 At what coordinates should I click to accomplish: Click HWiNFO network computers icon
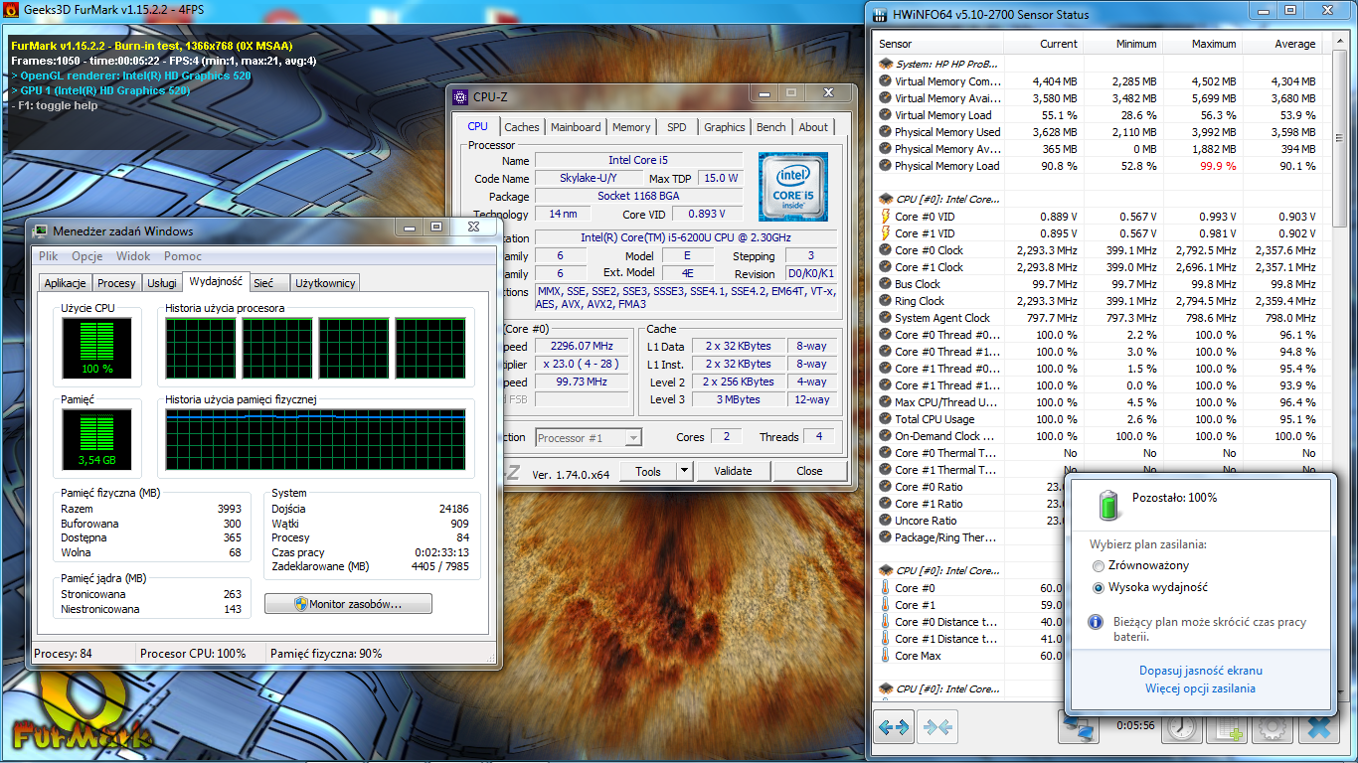coord(1079,728)
